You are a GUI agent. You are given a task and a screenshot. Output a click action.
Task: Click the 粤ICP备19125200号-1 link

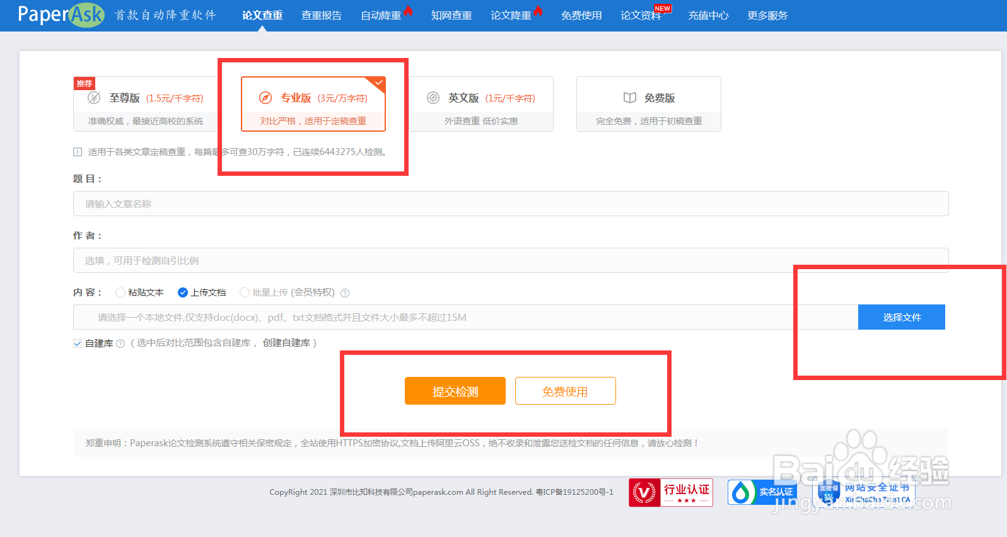pyautogui.click(x=574, y=492)
